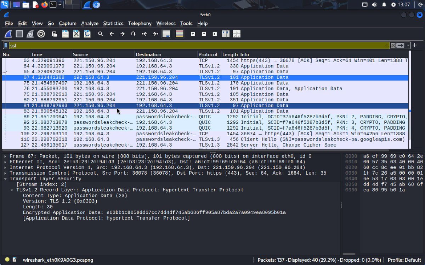
Task: Collapse Transport Layer Security section
Action: [x=5, y=179]
